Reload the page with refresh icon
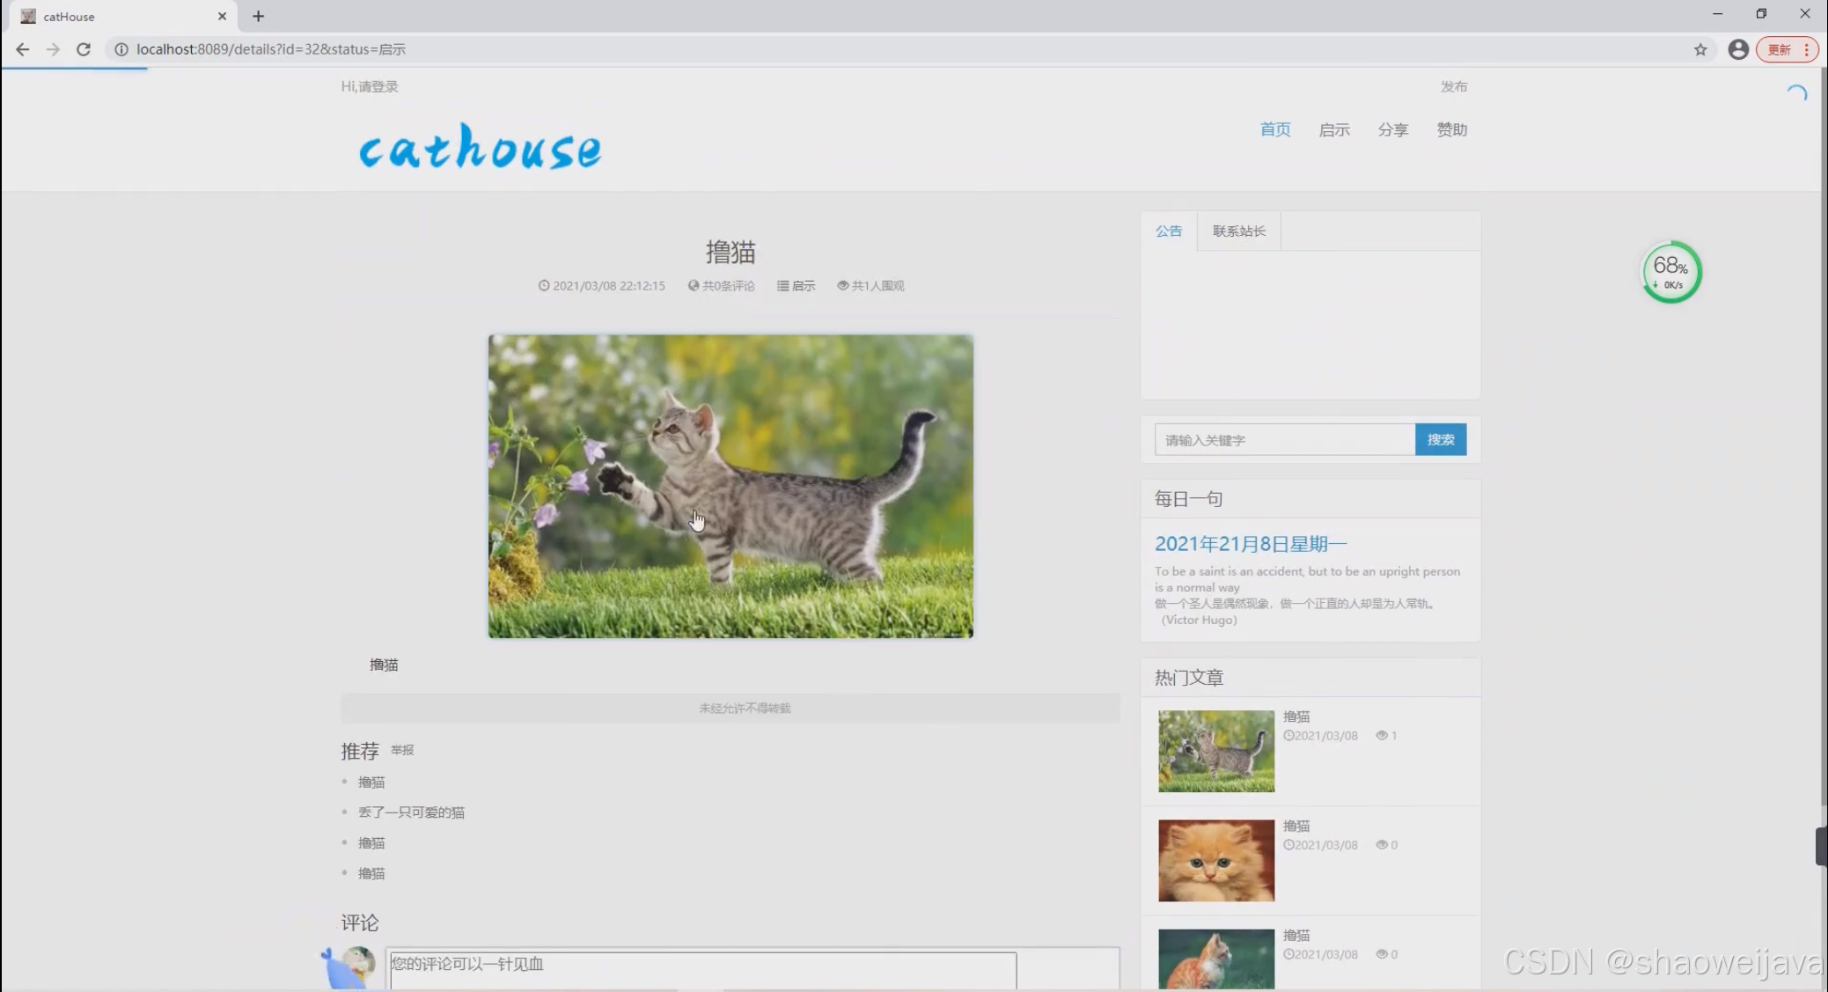The image size is (1828, 992). pos(84,49)
